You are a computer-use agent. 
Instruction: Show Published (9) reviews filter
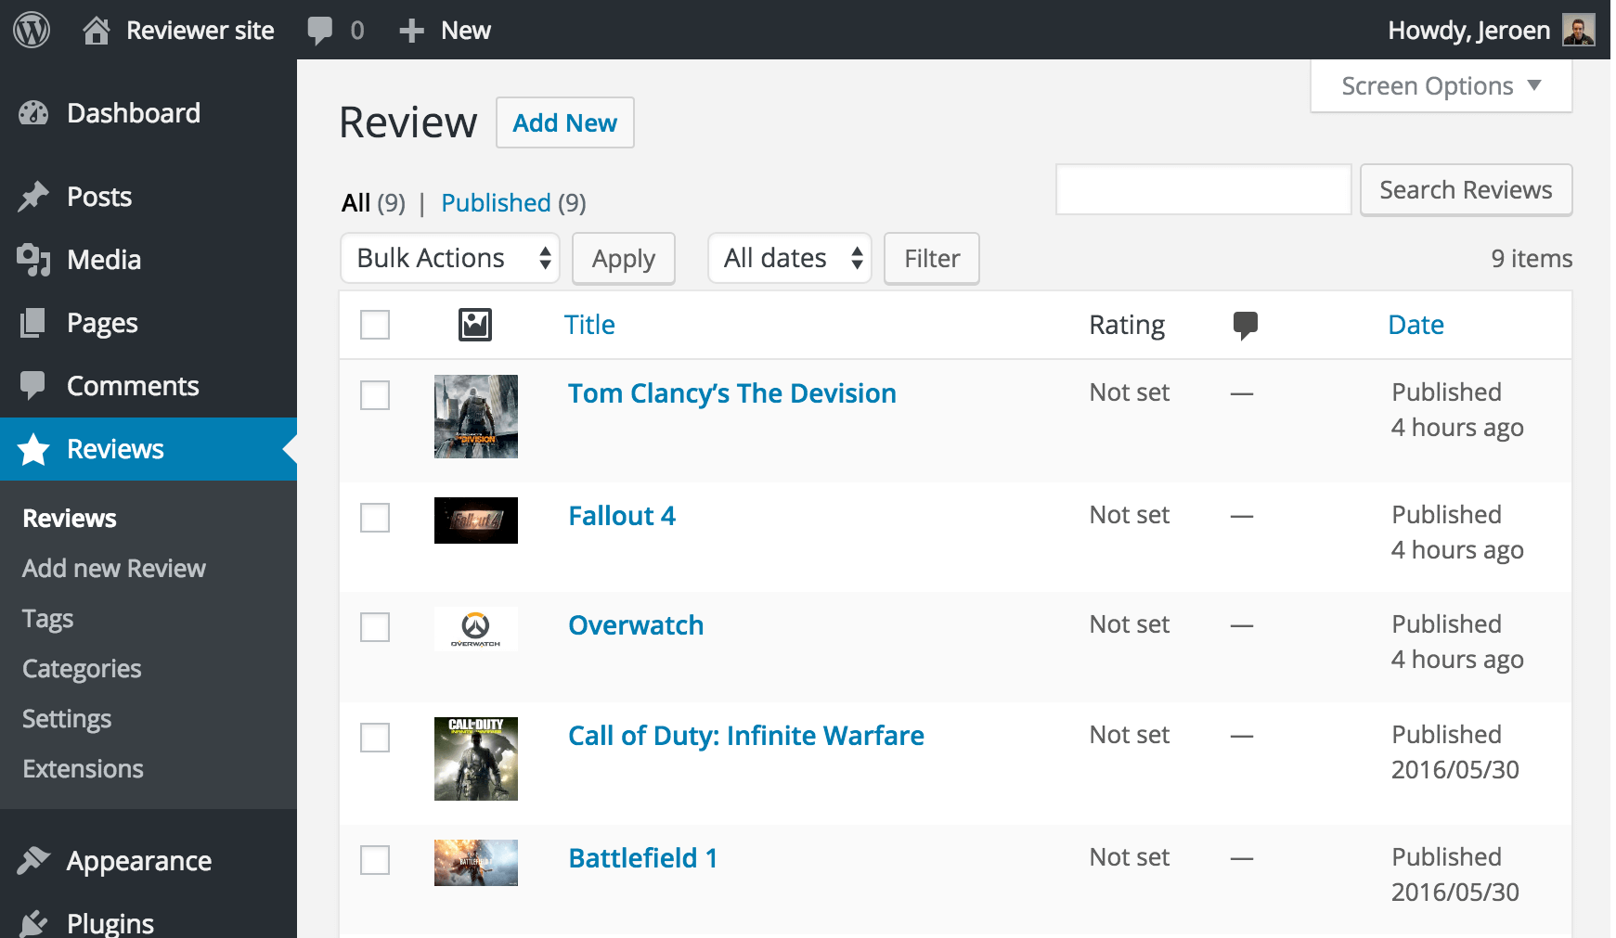[x=513, y=203]
